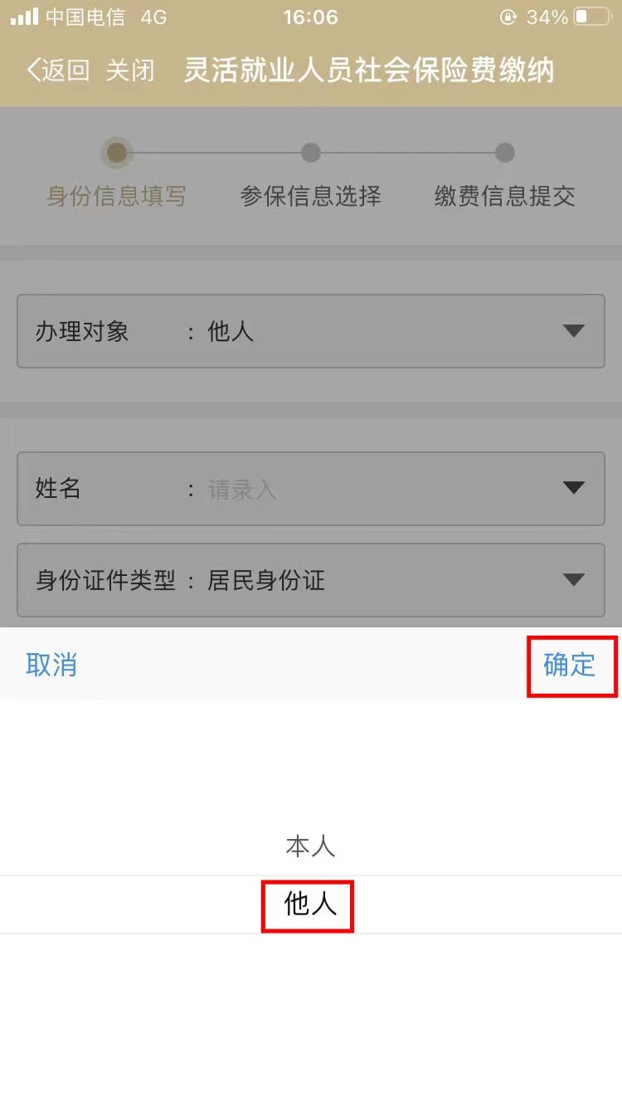The height and width of the screenshot is (1107, 622).
Task: Tap the 缴费信息提交 step label
Action: [x=505, y=197]
